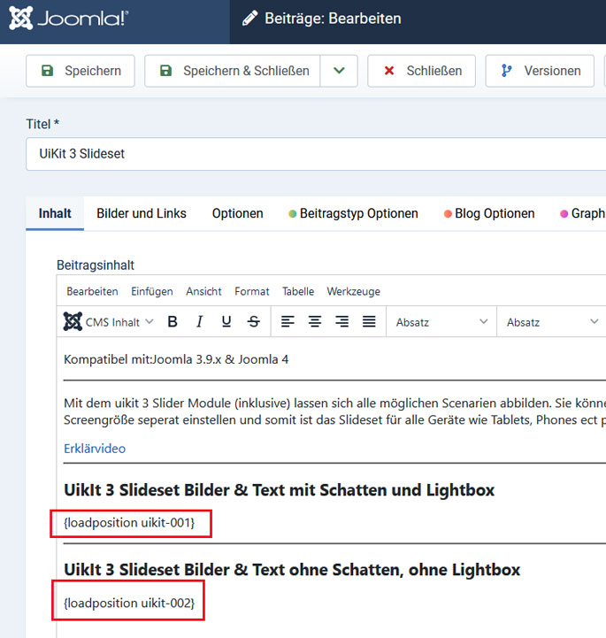Open the Optionen tab
This screenshot has height=638, width=606.
click(237, 213)
